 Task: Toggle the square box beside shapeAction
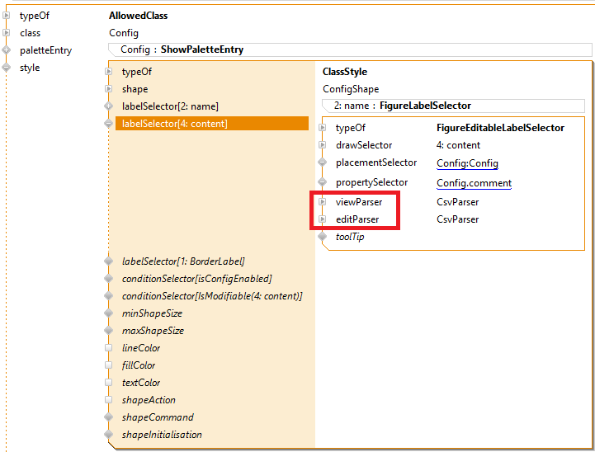point(108,400)
